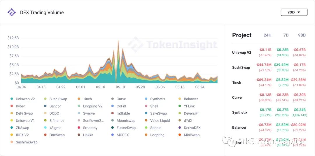Open the 90D time range dropdown

[x=294, y=12]
